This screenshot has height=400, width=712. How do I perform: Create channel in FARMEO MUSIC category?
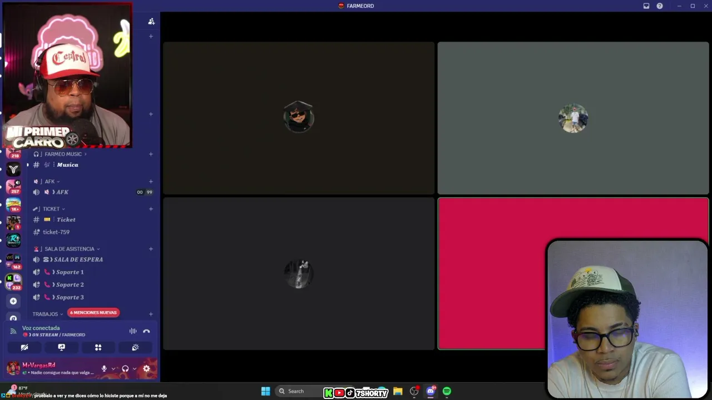tap(151, 154)
